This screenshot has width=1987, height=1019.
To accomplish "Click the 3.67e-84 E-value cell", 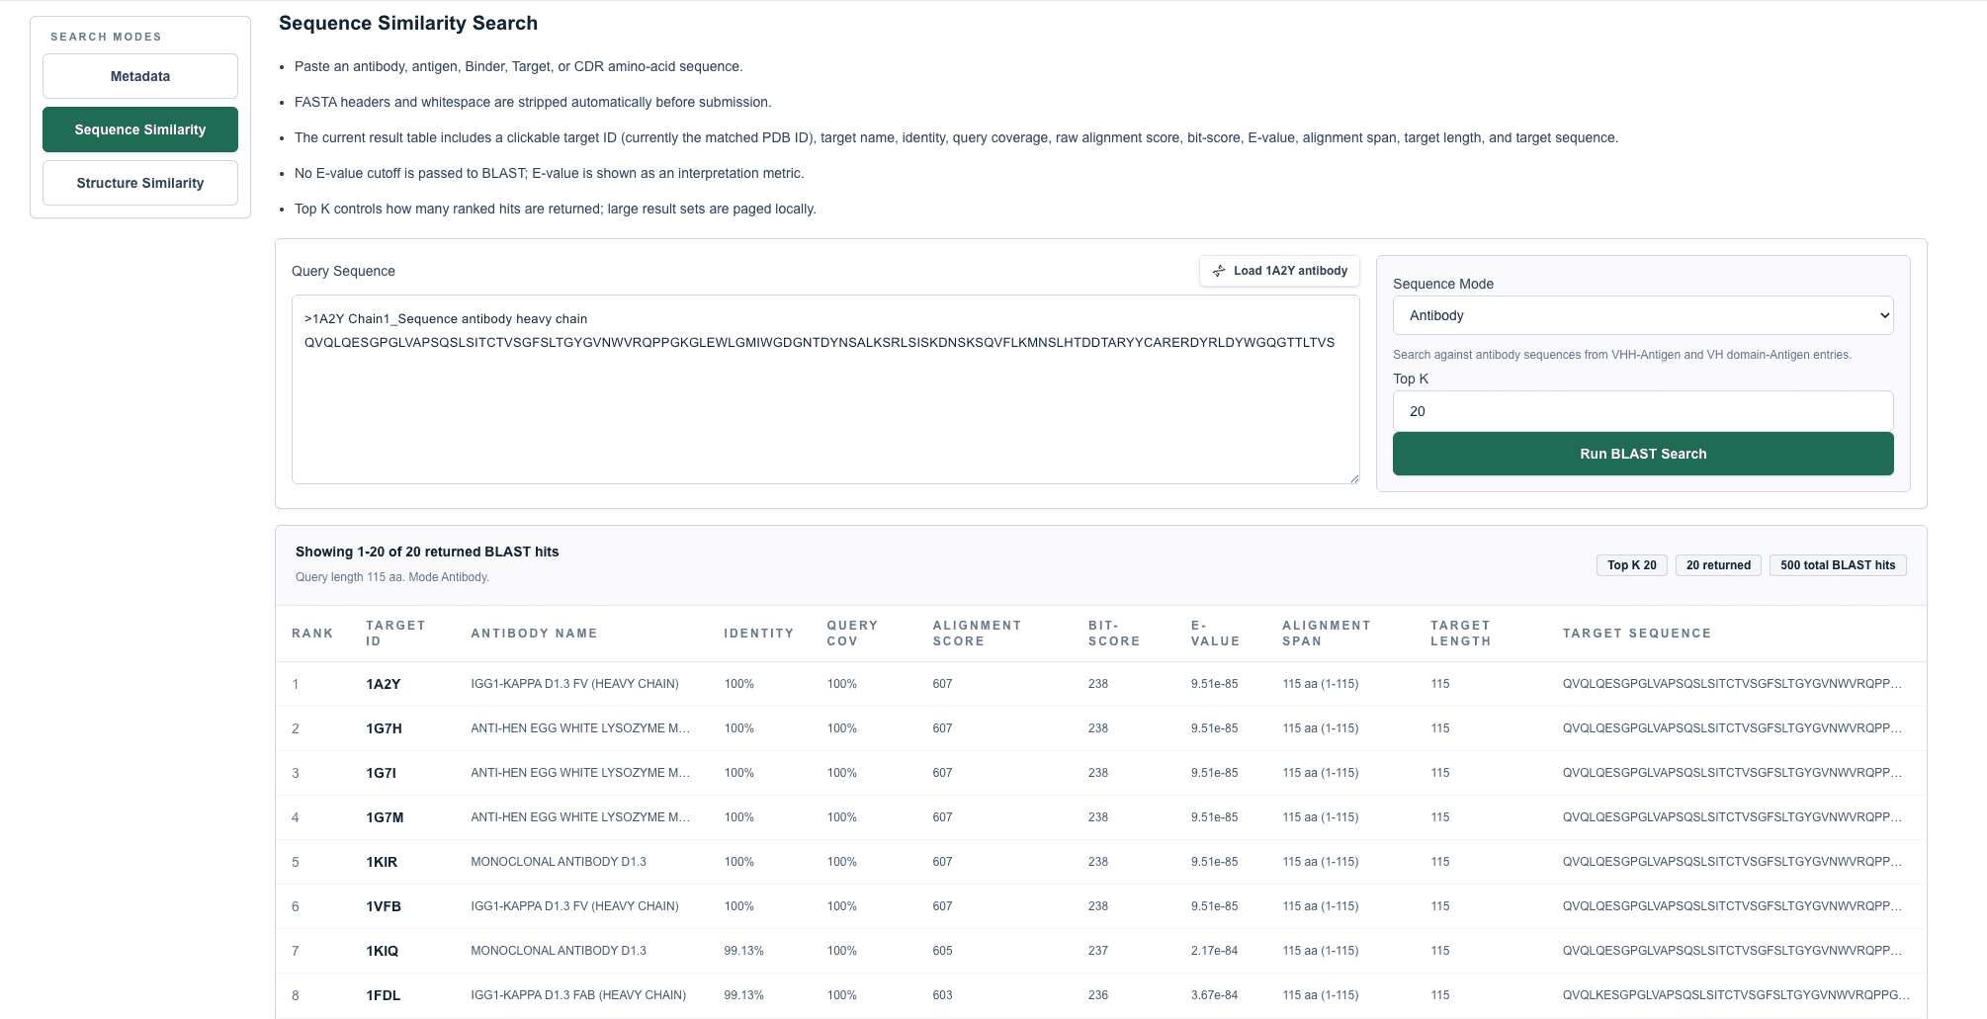I will pyautogui.click(x=1215, y=995).
